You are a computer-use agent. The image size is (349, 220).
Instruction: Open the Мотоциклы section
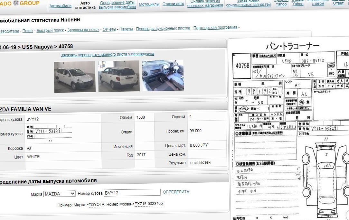tap(149, 4)
